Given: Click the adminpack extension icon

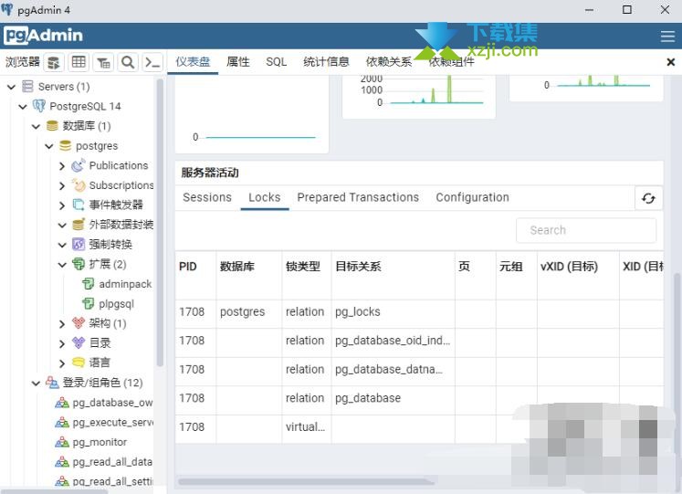Looking at the screenshot, I should coord(89,284).
